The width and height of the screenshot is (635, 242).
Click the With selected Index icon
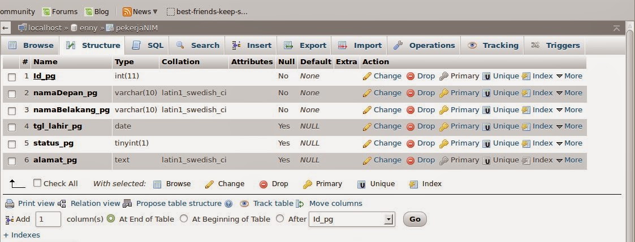pos(413,184)
